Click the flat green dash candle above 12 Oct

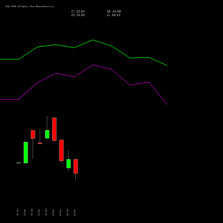tap(19, 163)
